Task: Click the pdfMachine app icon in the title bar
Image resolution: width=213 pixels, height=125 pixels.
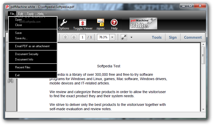Action: pyautogui.click(x=7, y=7)
